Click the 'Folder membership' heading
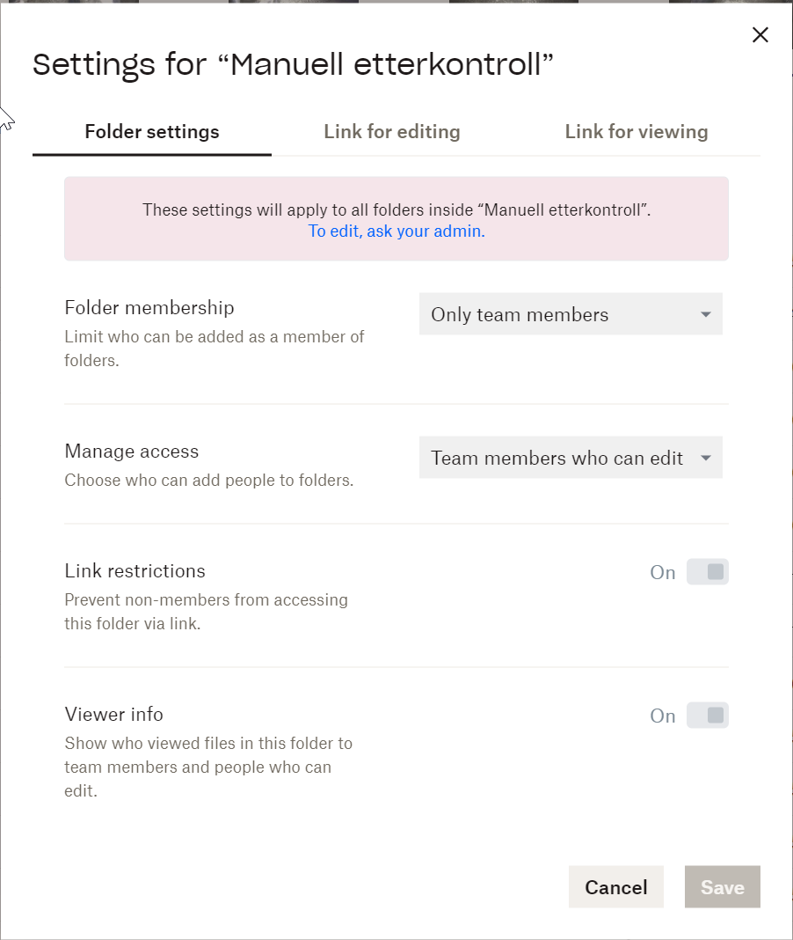 coord(149,307)
